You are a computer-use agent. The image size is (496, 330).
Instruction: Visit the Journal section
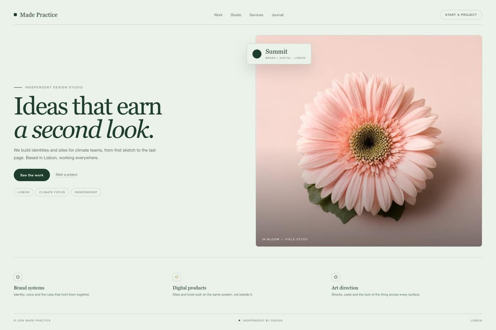point(277,15)
